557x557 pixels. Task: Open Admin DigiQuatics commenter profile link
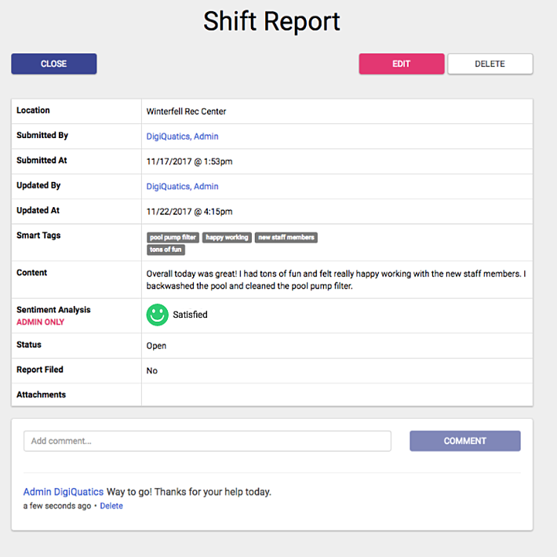[x=64, y=492]
